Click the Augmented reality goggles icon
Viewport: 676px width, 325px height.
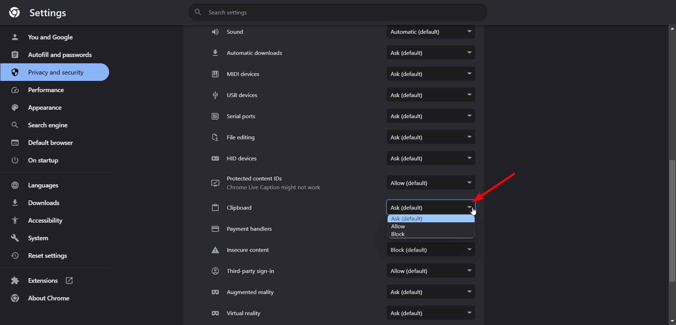tap(215, 292)
